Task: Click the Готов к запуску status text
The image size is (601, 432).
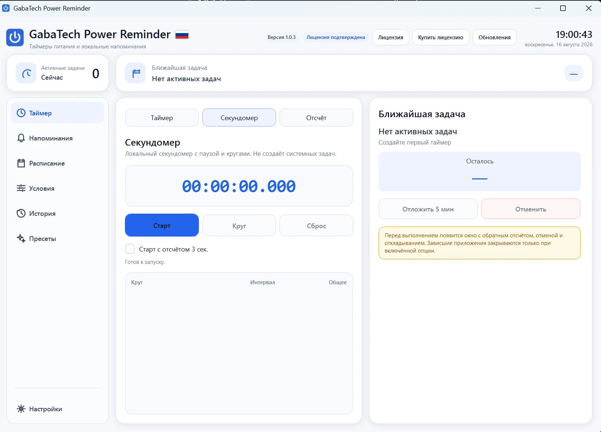Action: pos(145,262)
